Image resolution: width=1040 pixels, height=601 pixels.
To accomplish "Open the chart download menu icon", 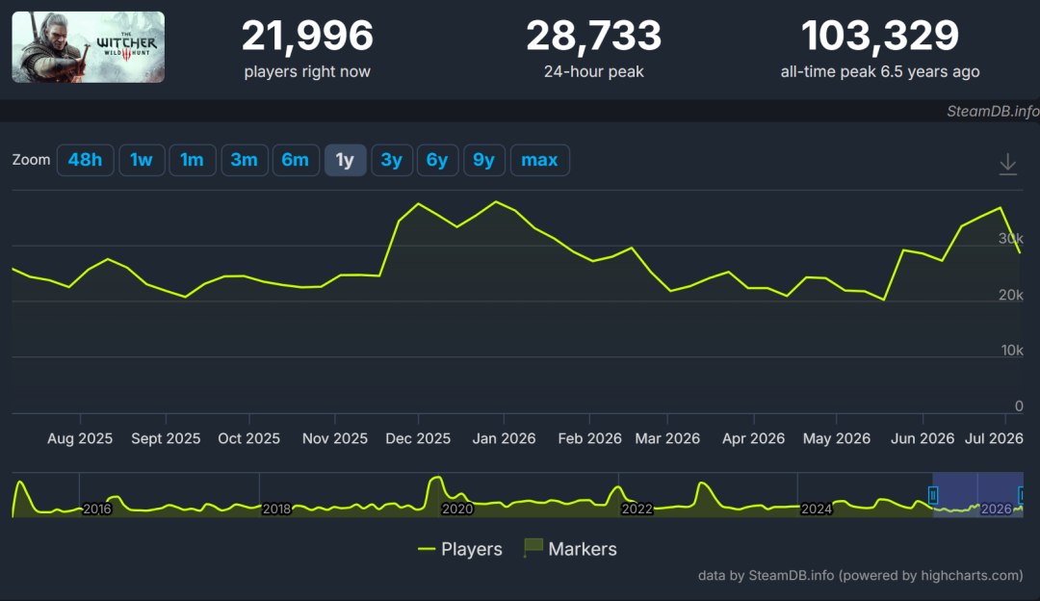I will point(1007,164).
